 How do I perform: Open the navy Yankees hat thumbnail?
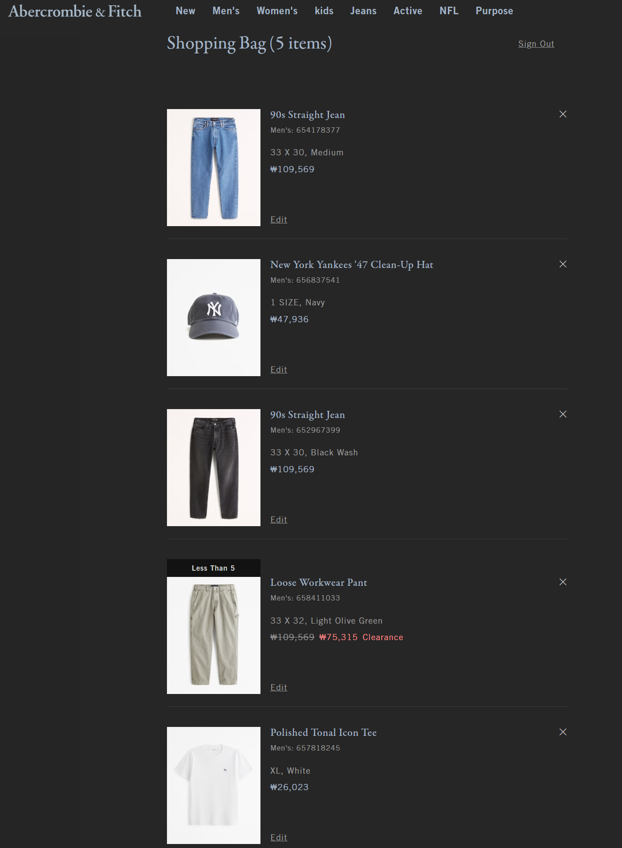coord(214,317)
